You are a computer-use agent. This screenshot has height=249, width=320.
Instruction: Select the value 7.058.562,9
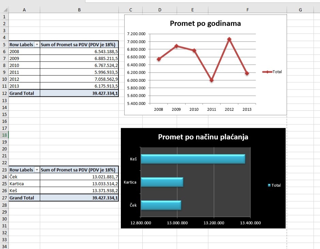79,79
